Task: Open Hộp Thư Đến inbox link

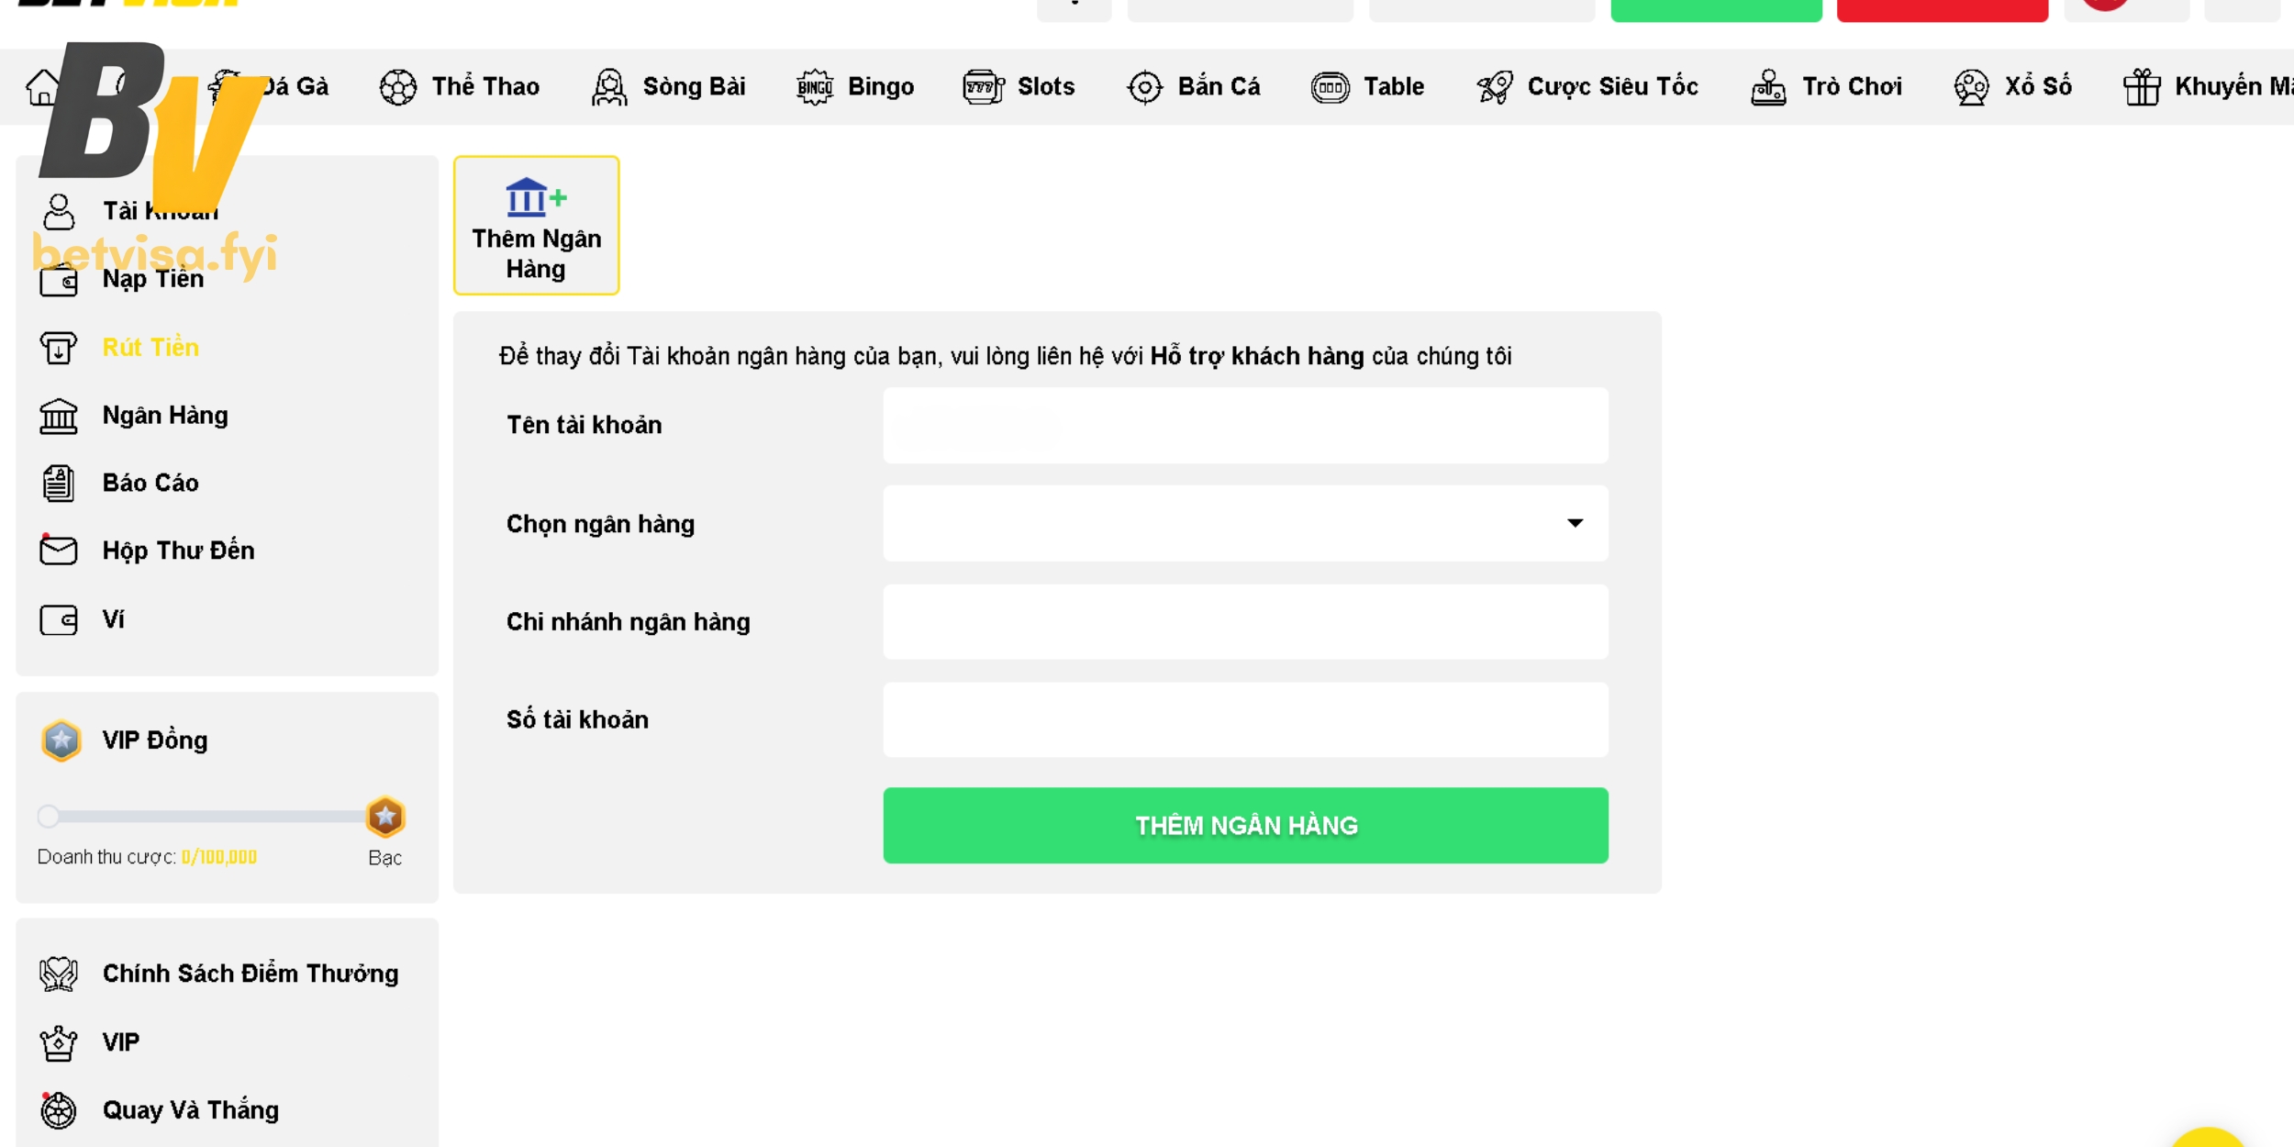Action: coord(178,551)
